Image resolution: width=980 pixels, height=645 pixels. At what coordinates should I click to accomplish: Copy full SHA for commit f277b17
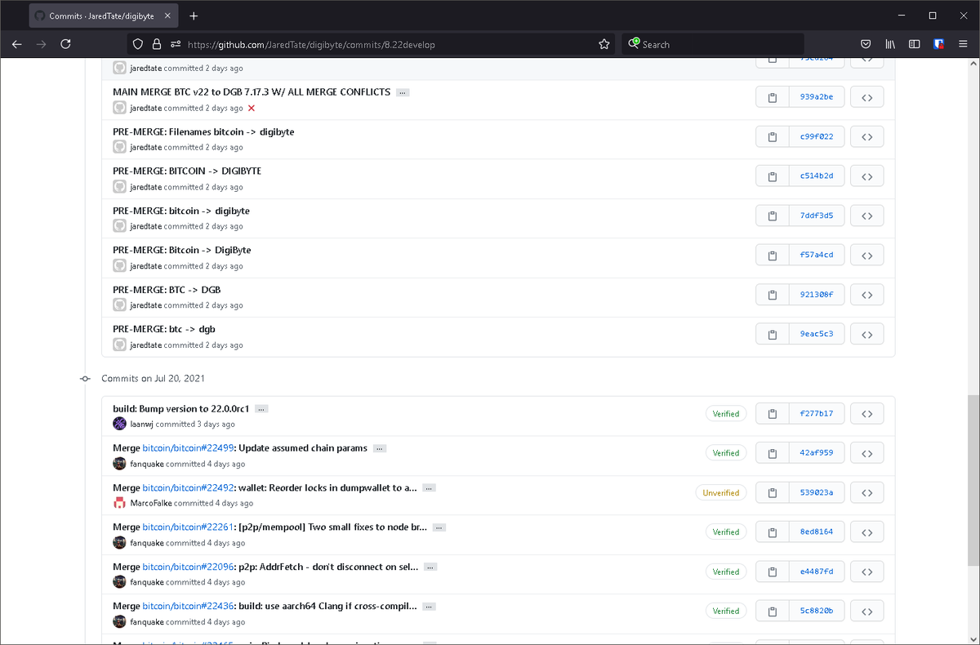pyautogui.click(x=773, y=414)
